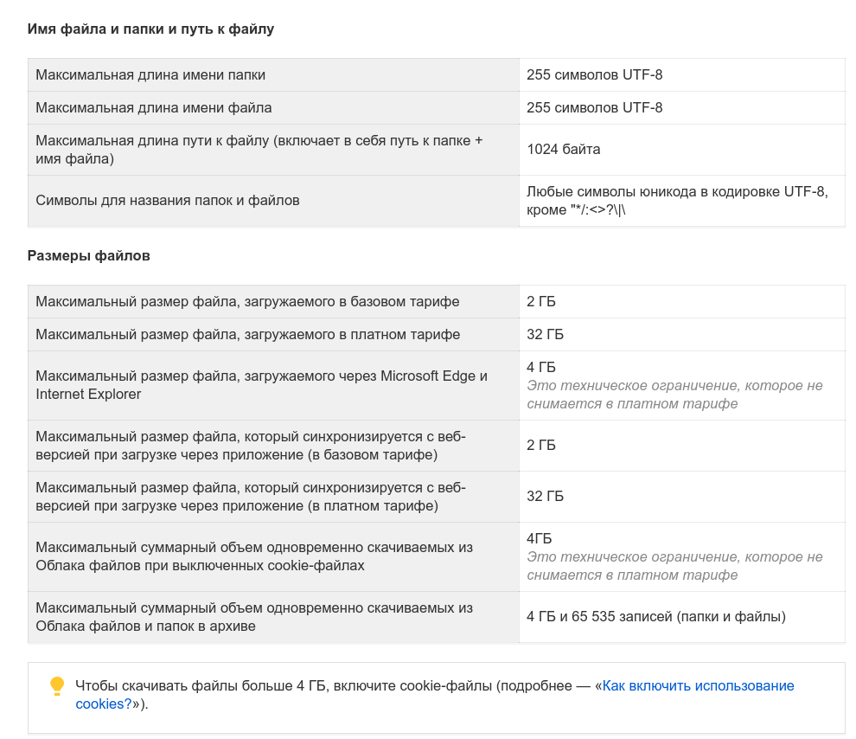Click the "1024 байта" value cell

pos(564,150)
